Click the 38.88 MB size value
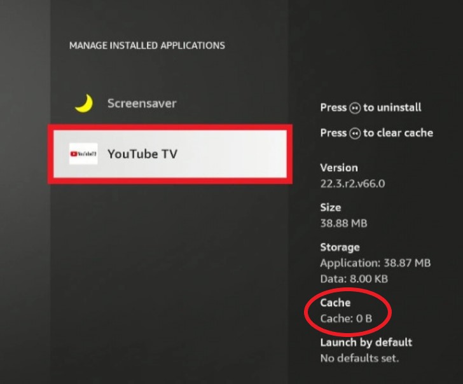Viewport: 463px width, 384px height. (343, 223)
